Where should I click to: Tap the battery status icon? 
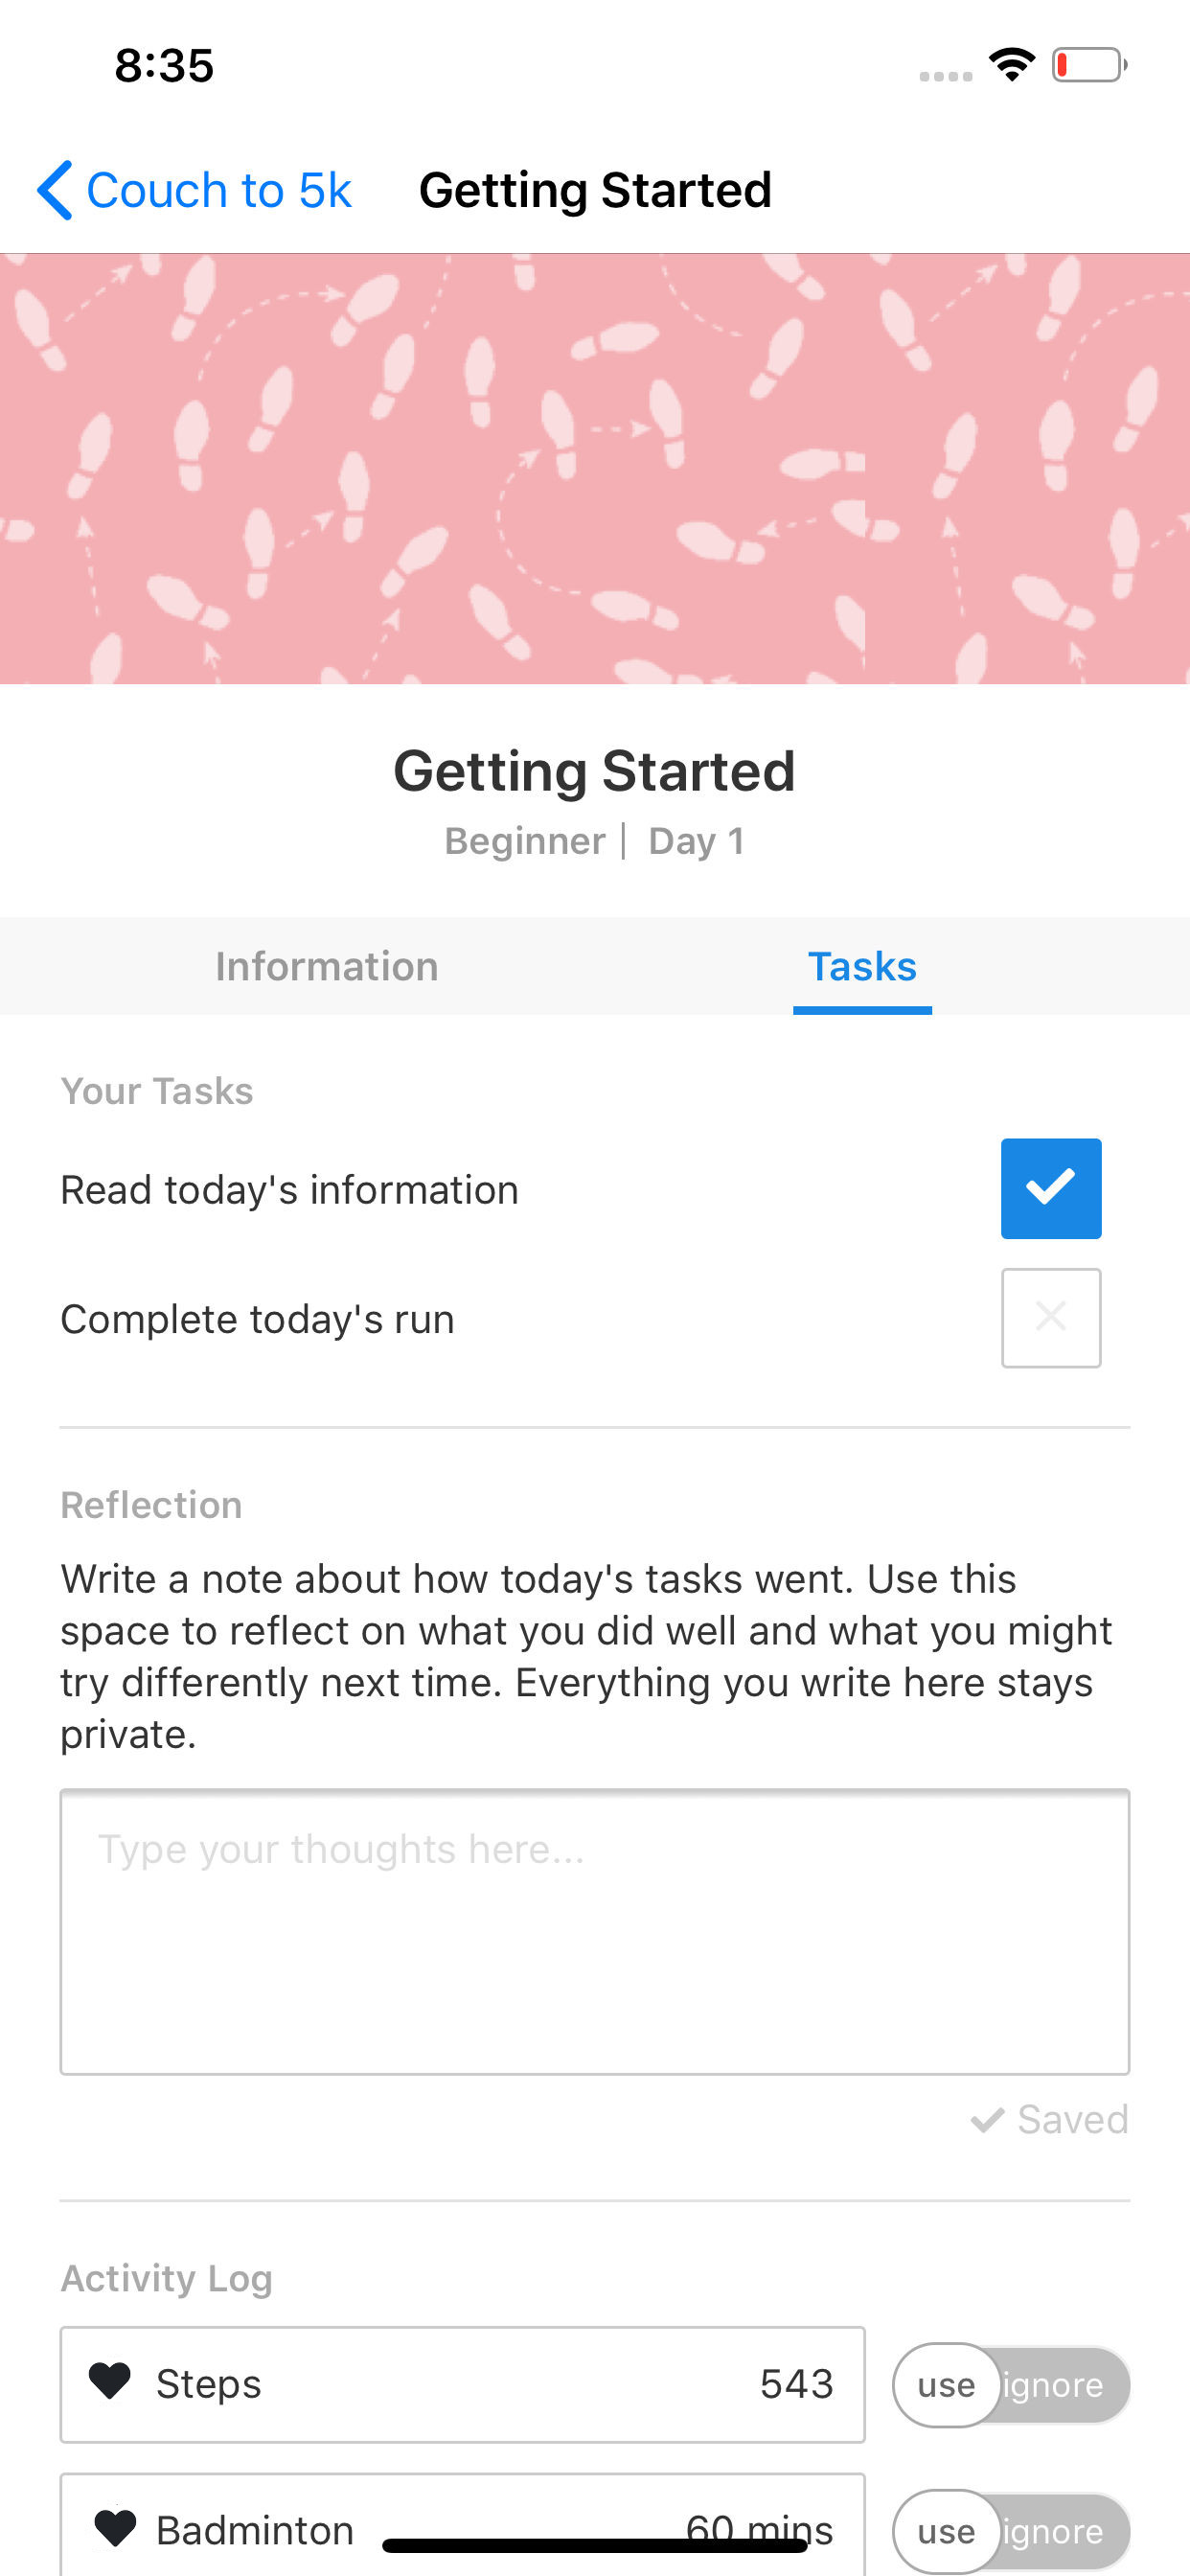click(1088, 65)
